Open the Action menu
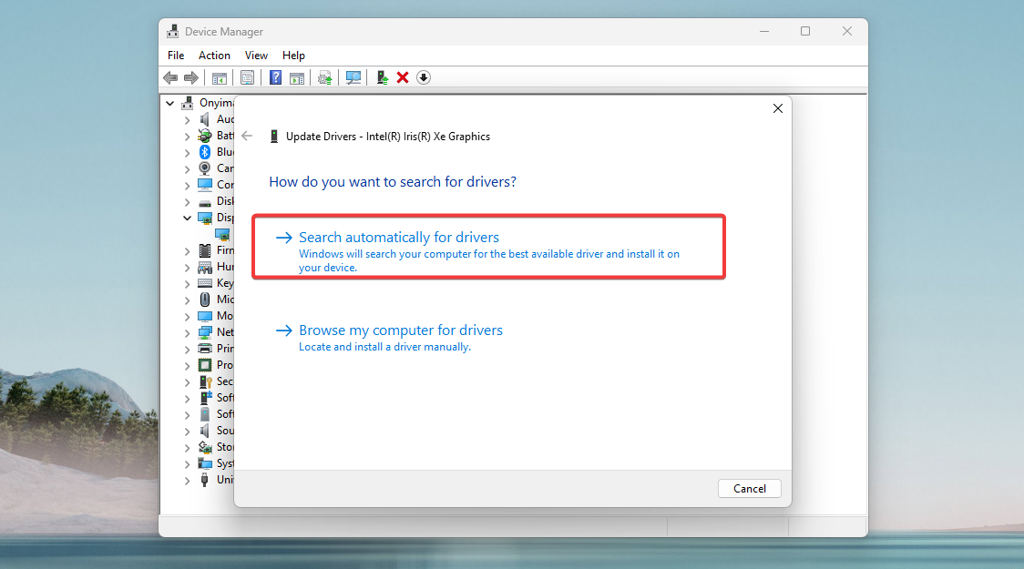 214,56
